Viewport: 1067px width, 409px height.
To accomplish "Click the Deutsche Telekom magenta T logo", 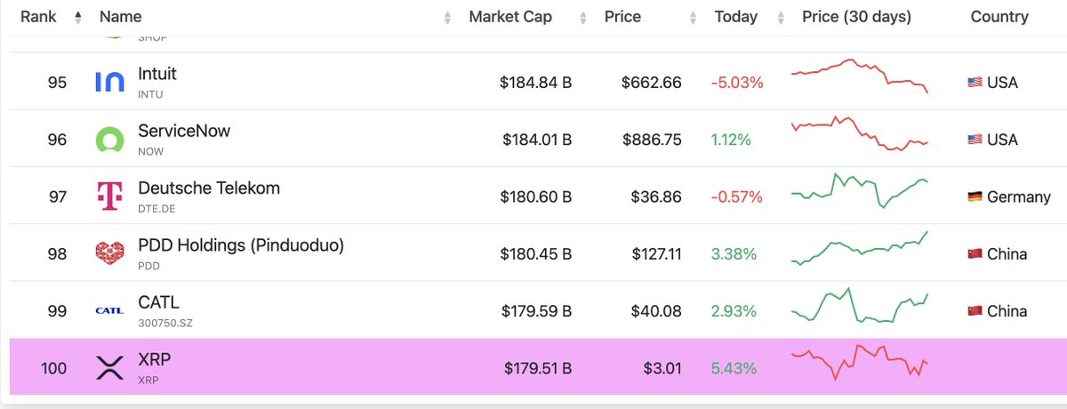I will pyautogui.click(x=109, y=196).
